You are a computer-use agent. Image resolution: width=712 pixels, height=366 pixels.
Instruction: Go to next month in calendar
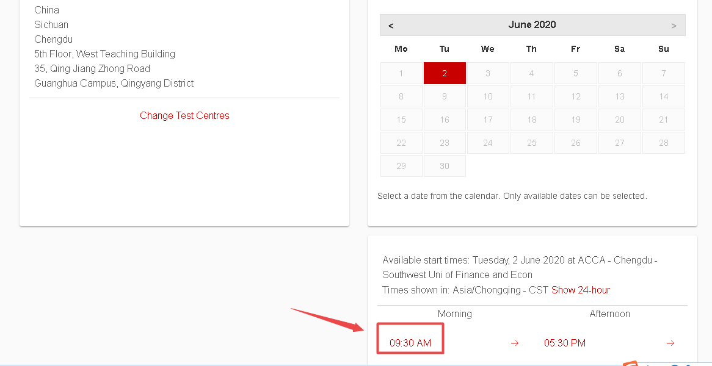[674, 26]
